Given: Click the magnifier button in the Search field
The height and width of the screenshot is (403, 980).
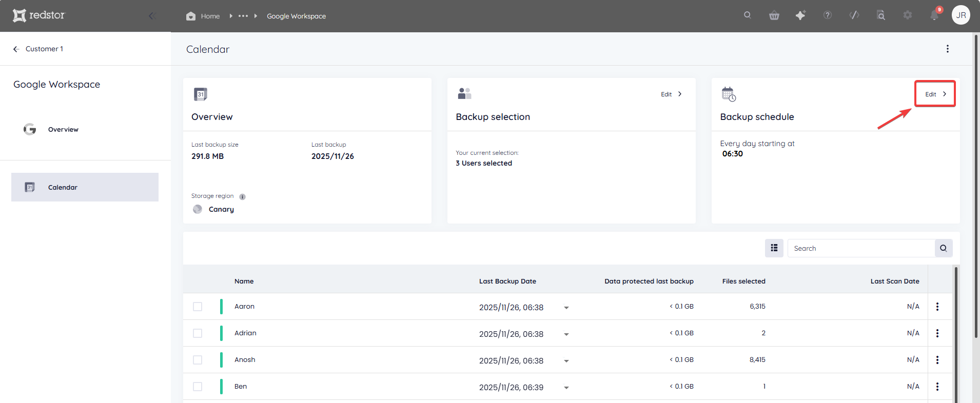Looking at the screenshot, I should point(944,248).
